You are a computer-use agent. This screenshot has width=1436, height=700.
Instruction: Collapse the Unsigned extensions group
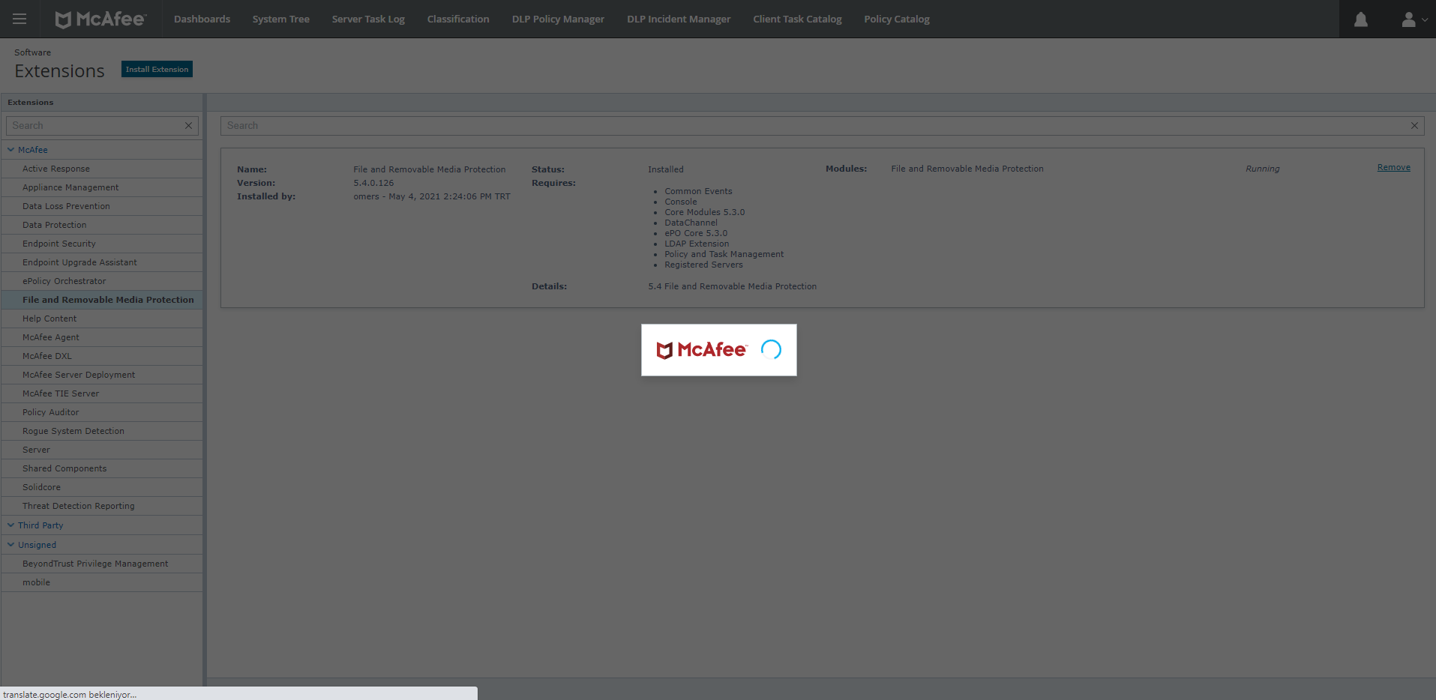[10, 545]
